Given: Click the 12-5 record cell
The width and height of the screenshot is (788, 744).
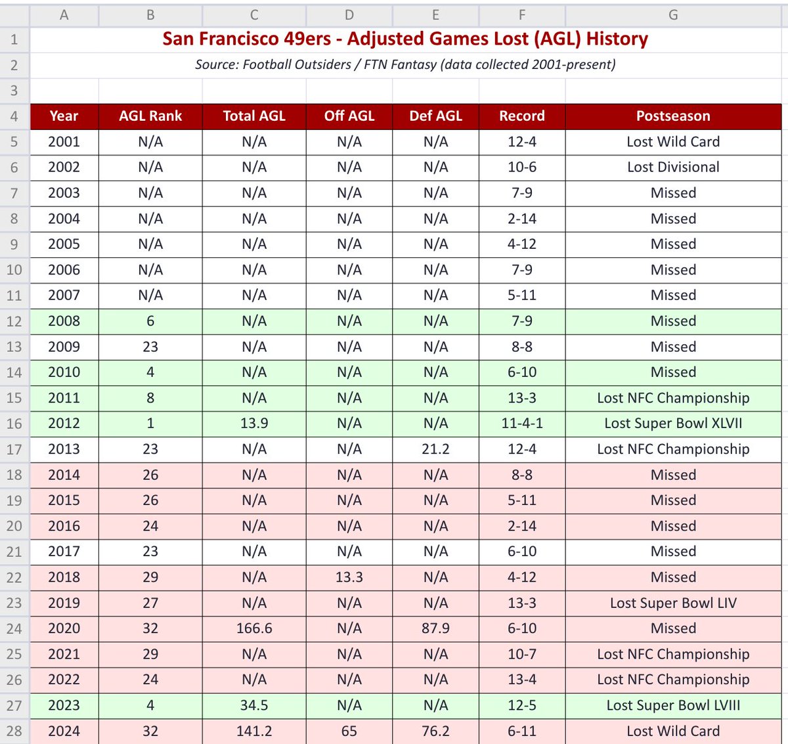Looking at the screenshot, I should 522,705.
